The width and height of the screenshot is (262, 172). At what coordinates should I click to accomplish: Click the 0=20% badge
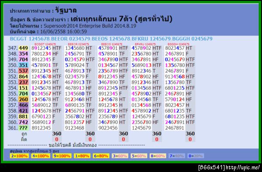196,156
